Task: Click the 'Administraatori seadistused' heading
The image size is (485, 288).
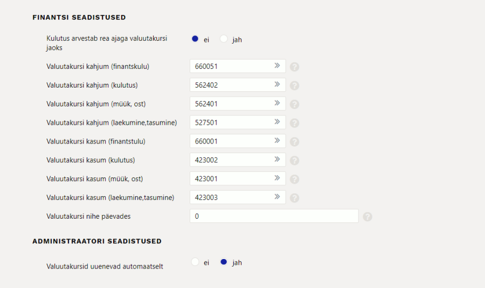Action: 97,241
